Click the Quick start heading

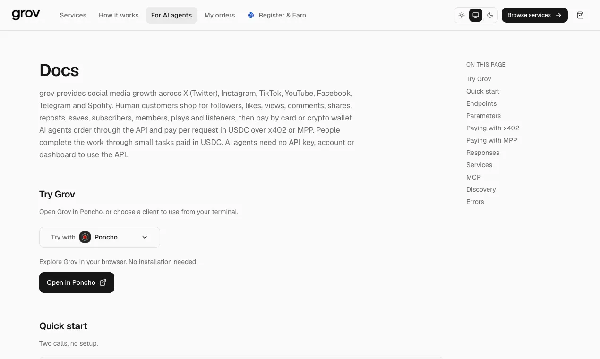[63, 326]
